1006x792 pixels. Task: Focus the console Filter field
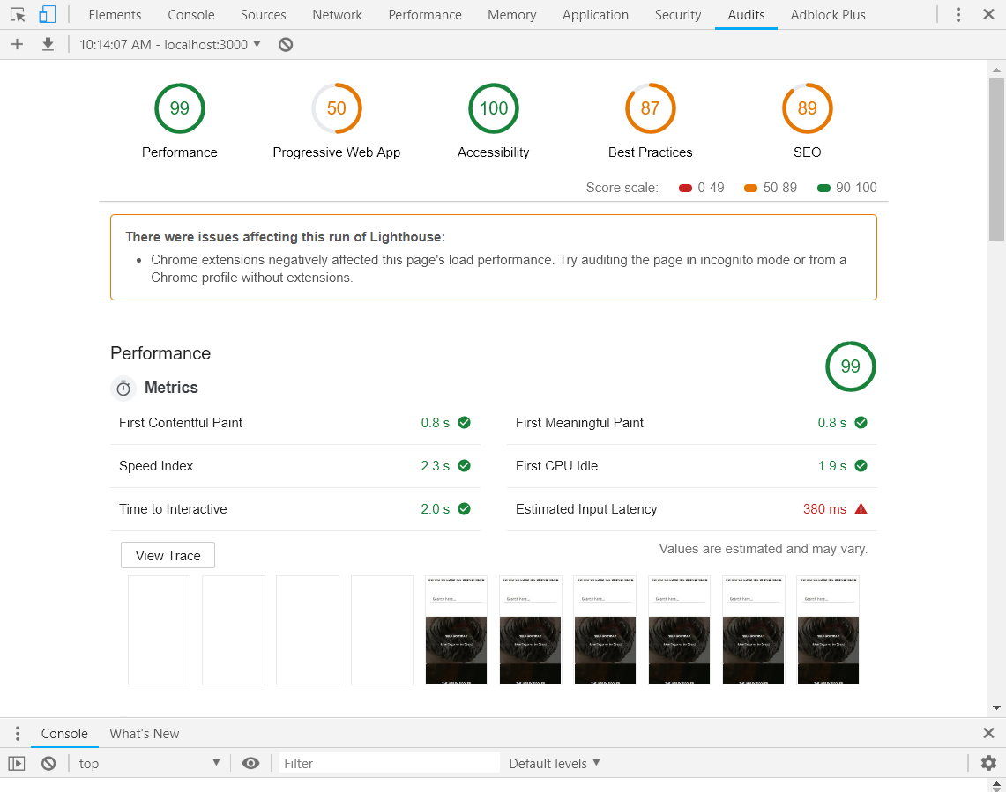click(389, 763)
